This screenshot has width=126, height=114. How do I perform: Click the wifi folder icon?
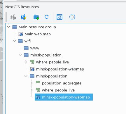tap(20, 41)
